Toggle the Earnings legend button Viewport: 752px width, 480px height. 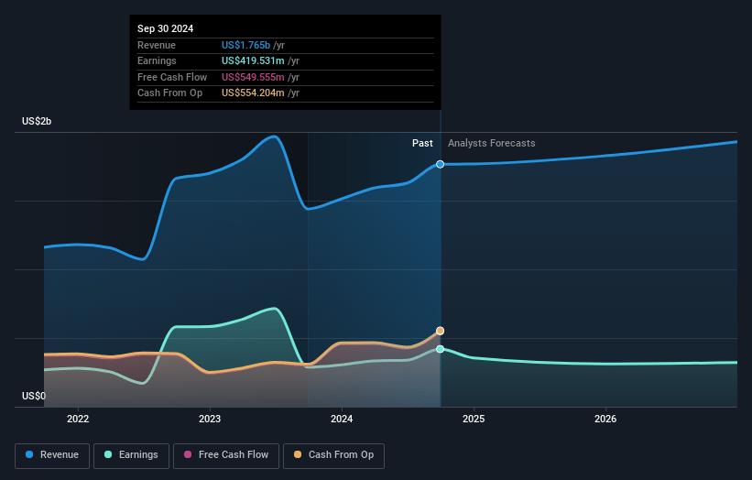(x=131, y=455)
